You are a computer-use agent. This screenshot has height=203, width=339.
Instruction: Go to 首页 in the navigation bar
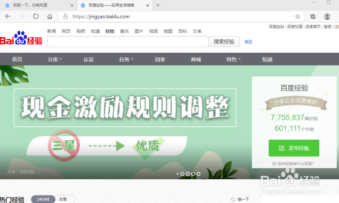pos(17,59)
